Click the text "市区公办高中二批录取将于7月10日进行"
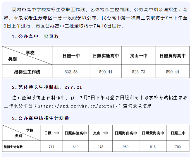The image size is (191, 157). (78, 26)
